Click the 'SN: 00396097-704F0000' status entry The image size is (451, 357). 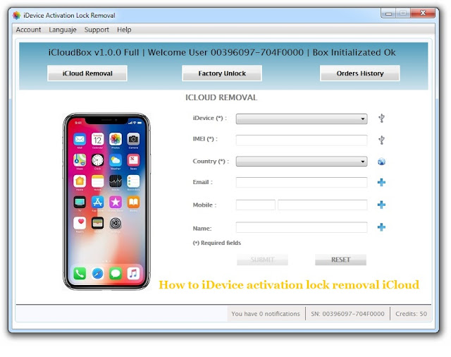click(347, 314)
